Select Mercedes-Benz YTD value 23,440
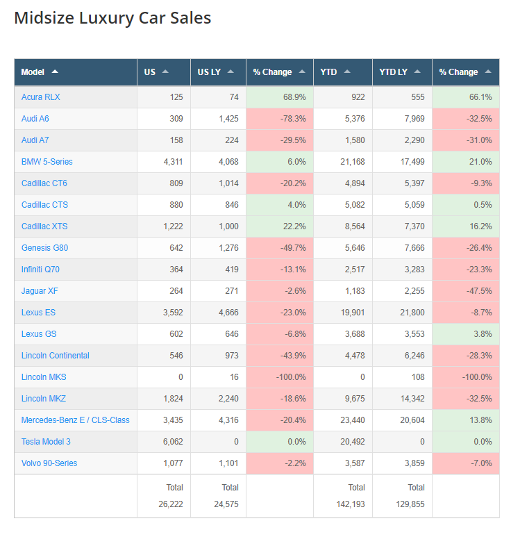511x546 pixels. tap(353, 420)
